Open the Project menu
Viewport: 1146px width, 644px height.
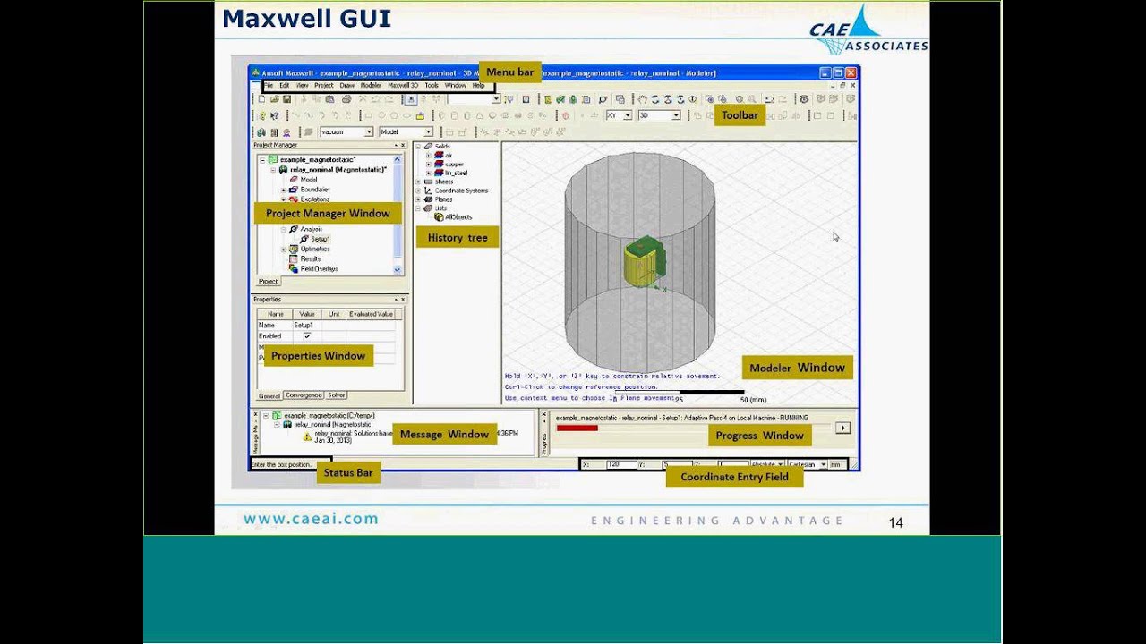pos(324,86)
